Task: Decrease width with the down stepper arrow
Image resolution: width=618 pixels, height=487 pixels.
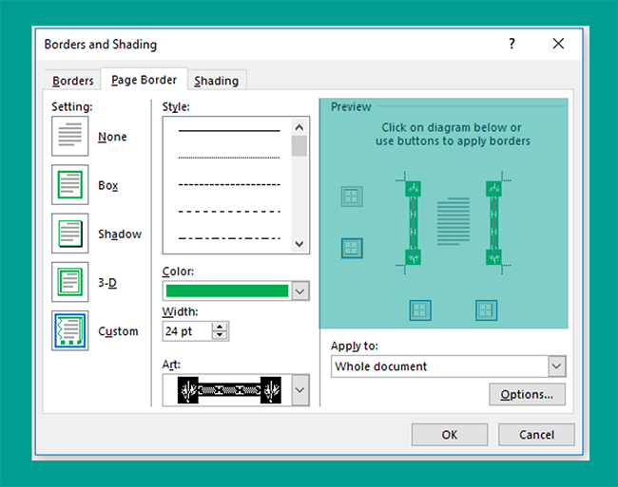Action: 220,335
